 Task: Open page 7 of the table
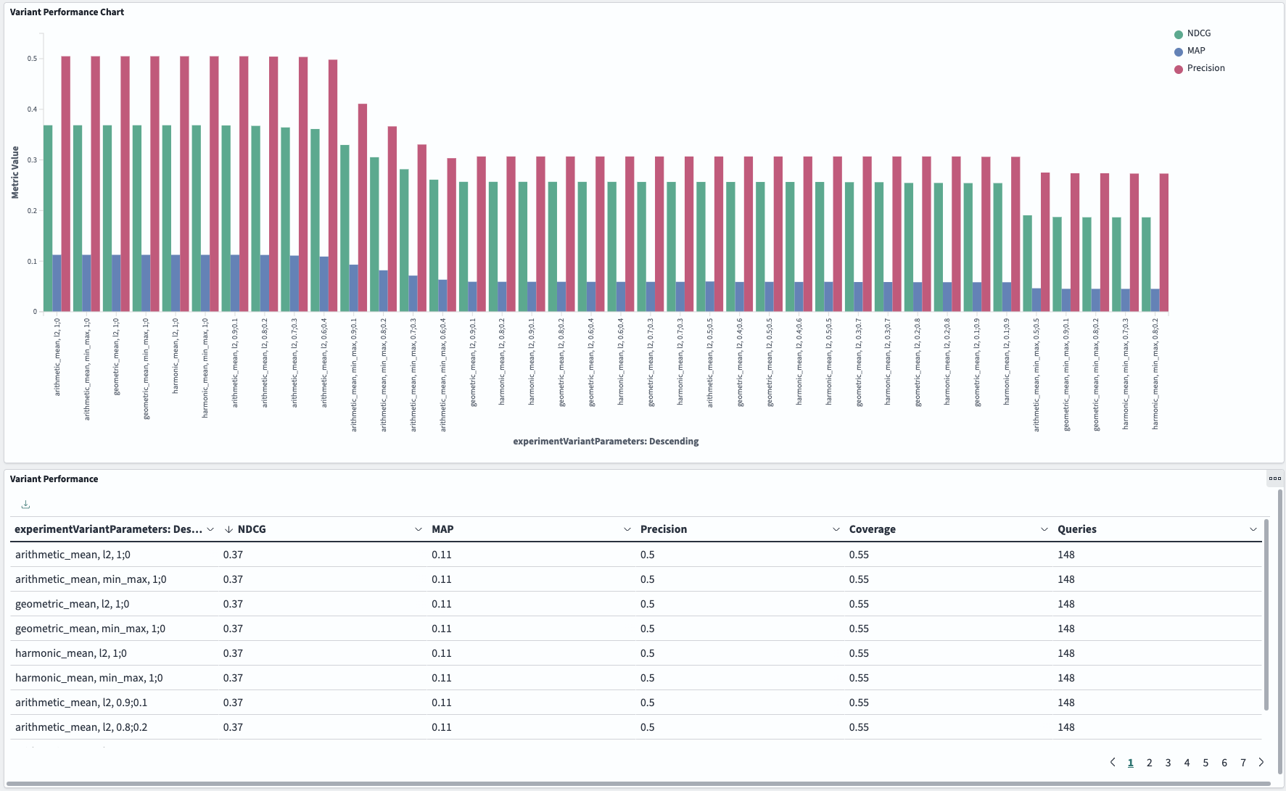click(1242, 762)
